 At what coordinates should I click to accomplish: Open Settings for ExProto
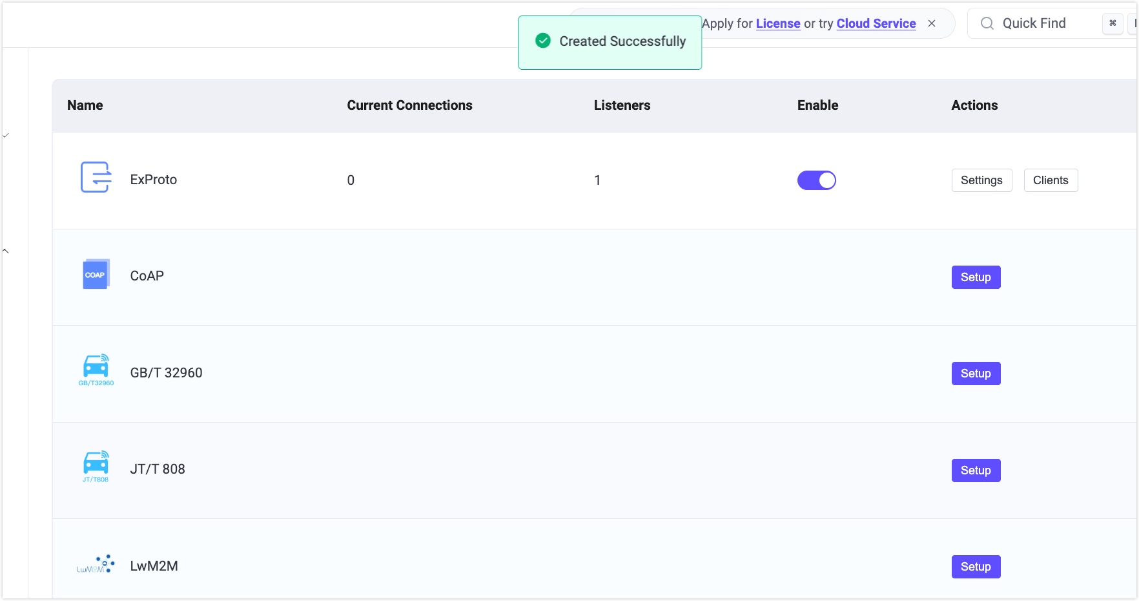tap(981, 180)
